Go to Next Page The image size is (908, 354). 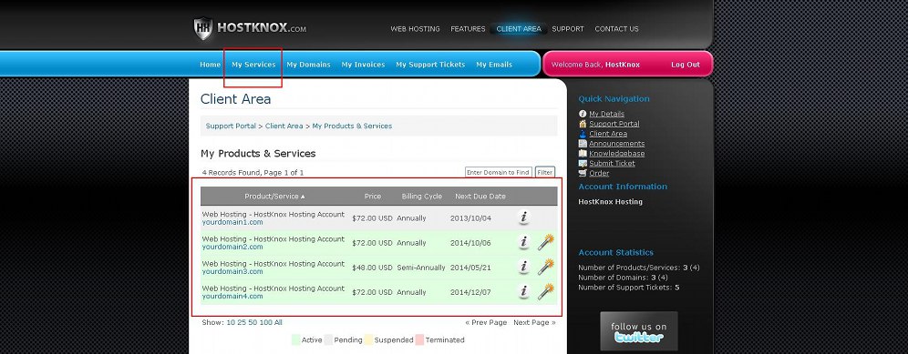click(534, 323)
